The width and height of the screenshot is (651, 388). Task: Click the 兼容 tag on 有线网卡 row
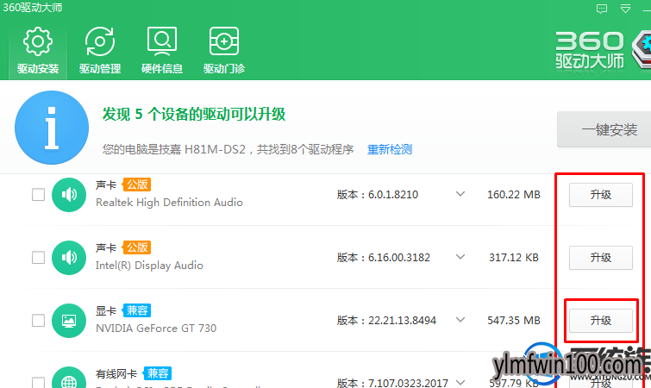click(x=157, y=373)
